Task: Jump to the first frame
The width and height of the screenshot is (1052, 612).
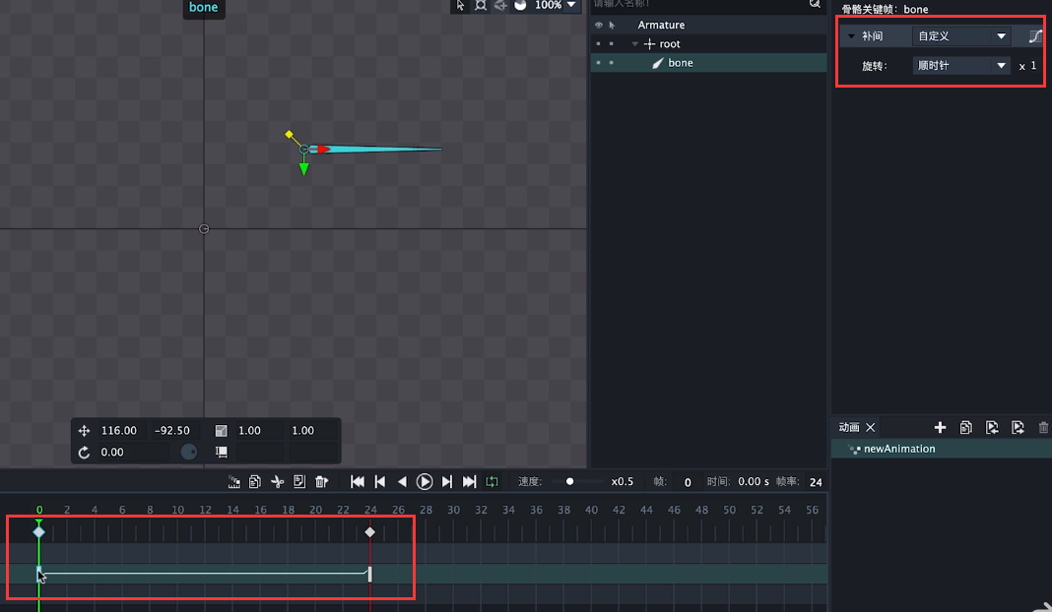Action: [x=358, y=481]
